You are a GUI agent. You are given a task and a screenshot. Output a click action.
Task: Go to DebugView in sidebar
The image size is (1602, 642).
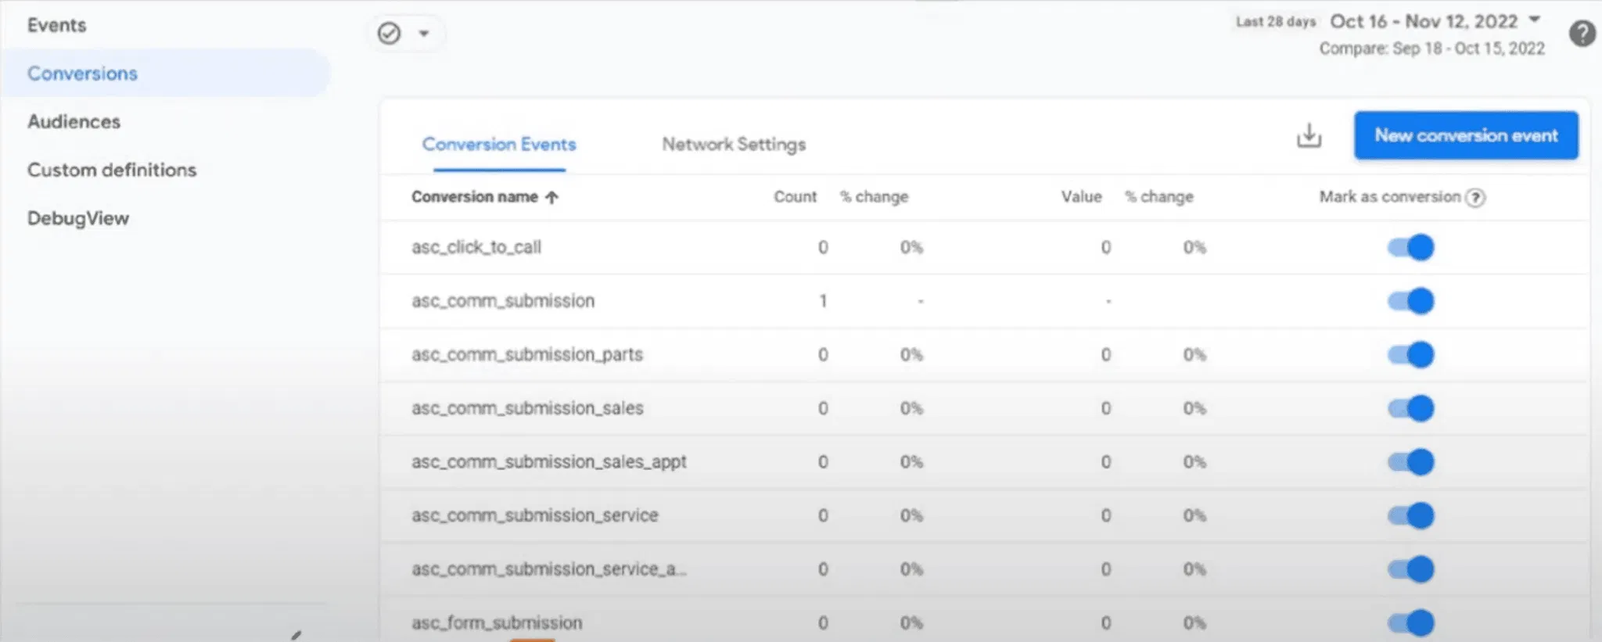(x=78, y=218)
